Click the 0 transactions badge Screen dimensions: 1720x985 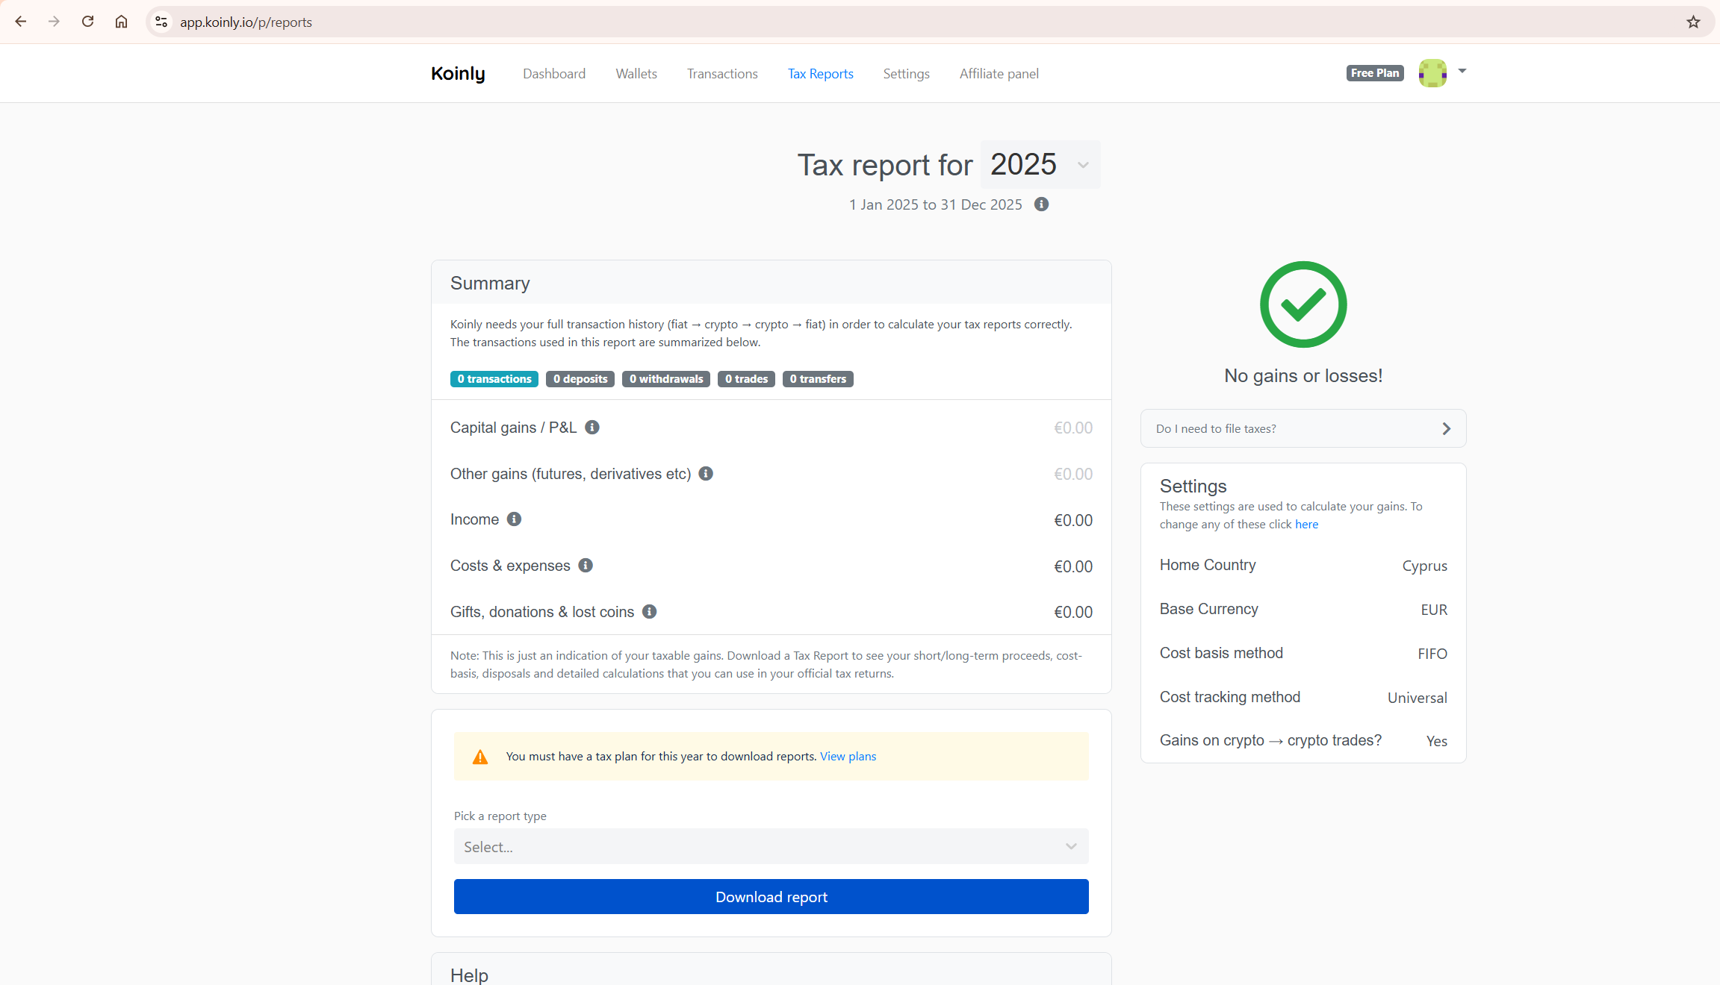494,378
